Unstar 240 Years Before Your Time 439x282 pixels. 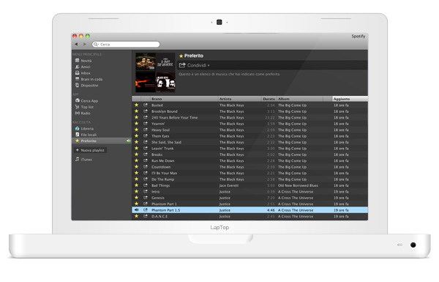coord(136,117)
